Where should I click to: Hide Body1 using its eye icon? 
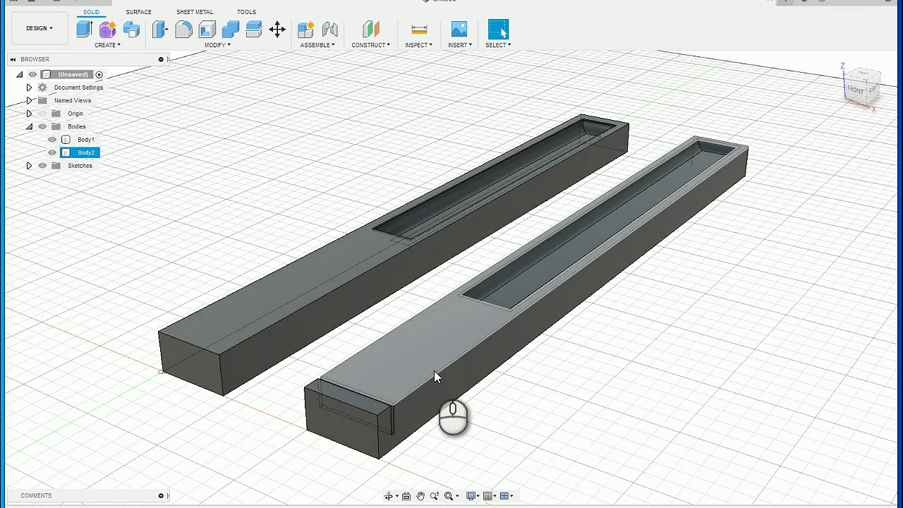tap(52, 140)
